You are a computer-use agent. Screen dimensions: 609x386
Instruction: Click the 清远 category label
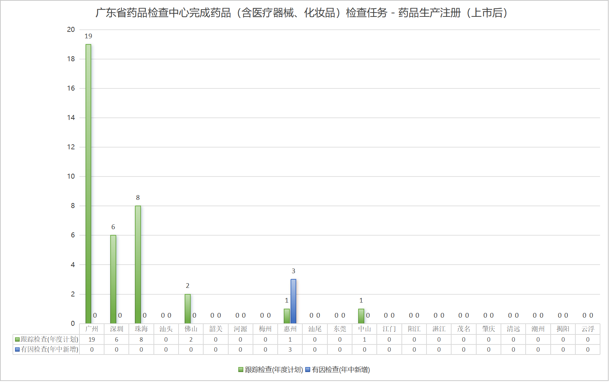(x=513, y=329)
